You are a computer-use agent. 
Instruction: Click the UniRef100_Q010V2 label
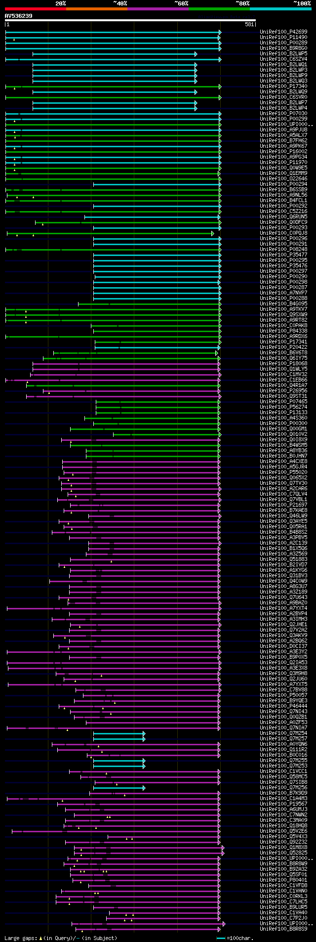click(283, 434)
